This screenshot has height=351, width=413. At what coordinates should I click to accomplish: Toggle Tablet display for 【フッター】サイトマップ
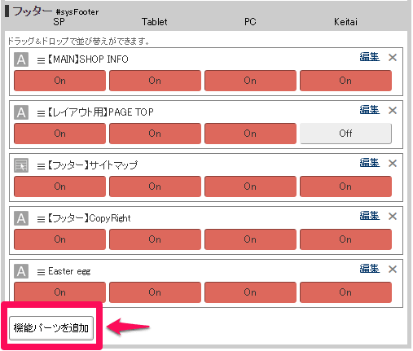point(155,186)
